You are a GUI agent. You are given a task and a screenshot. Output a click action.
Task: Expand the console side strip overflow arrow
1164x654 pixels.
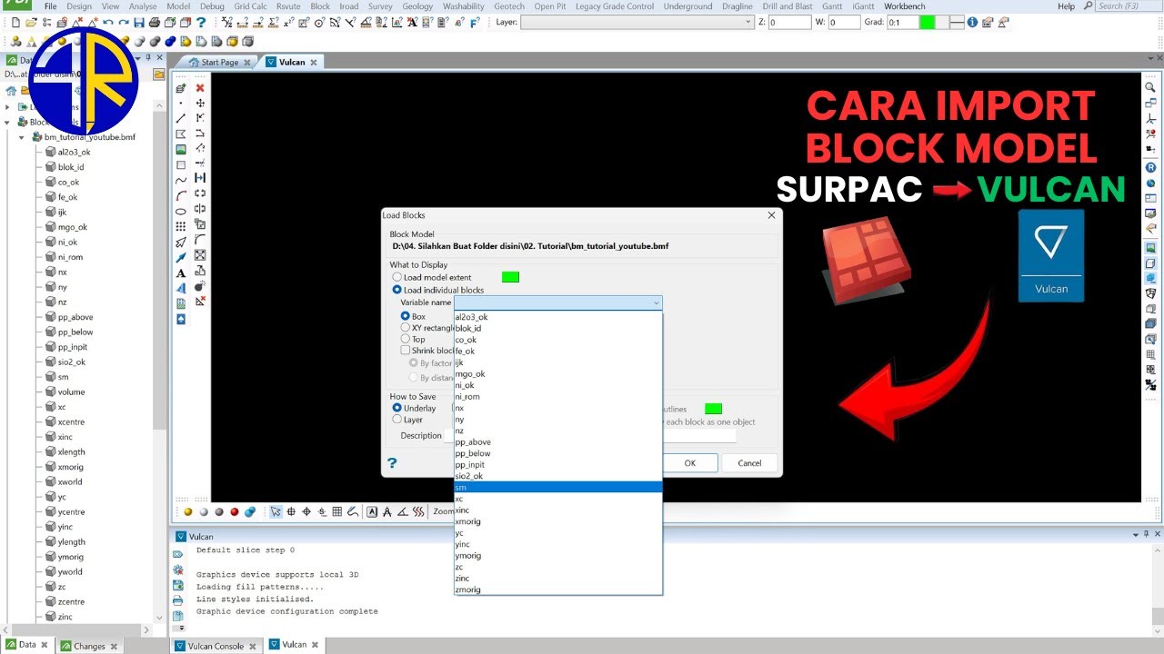182,628
